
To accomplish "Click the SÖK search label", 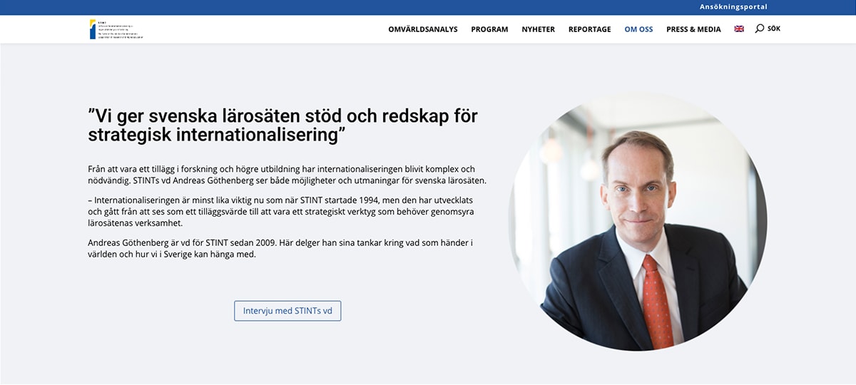I will (x=774, y=29).
